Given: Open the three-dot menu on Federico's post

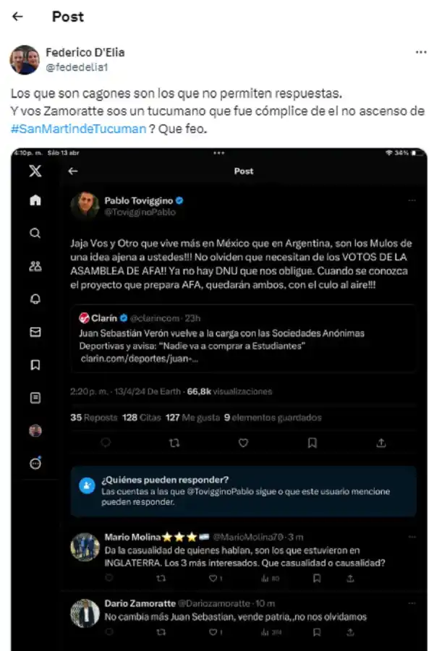Looking at the screenshot, I should [x=420, y=53].
